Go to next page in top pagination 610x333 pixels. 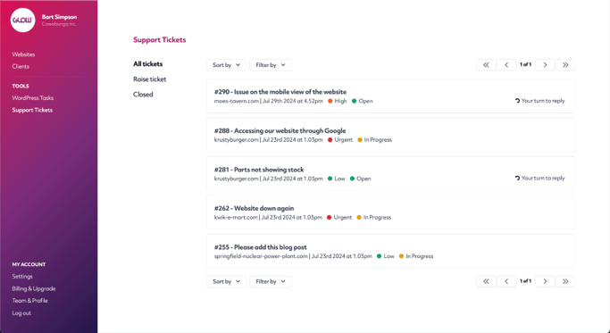[x=545, y=65]
